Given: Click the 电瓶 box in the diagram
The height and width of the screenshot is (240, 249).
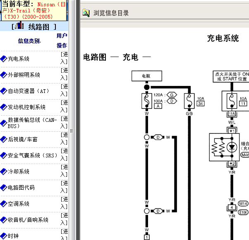Looking at the screenshot, I should click(x=147, y=76).
